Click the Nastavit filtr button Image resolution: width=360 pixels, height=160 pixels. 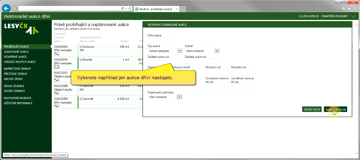336,109
